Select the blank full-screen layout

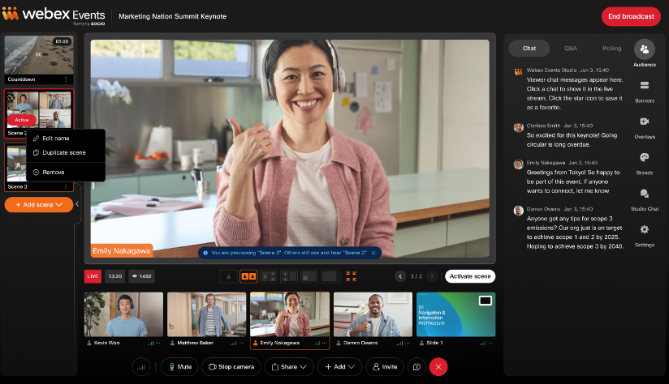(x=330, y=276)
